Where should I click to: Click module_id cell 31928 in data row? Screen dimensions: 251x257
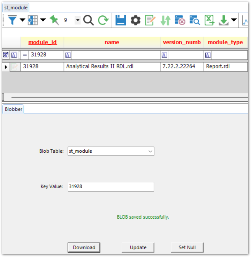click(x=42, y=67)
